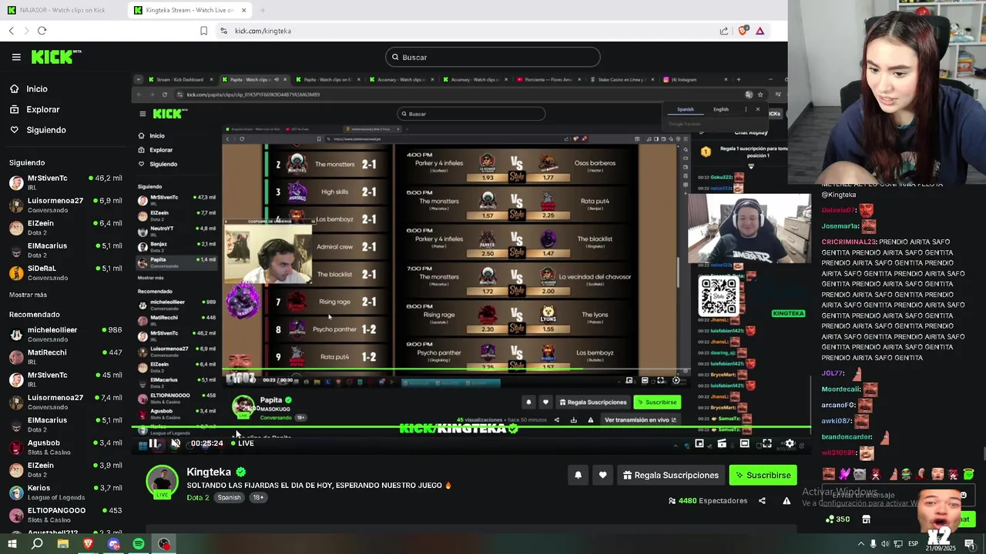Click the green halo emote in quick emotes

(x=968, y=474)
